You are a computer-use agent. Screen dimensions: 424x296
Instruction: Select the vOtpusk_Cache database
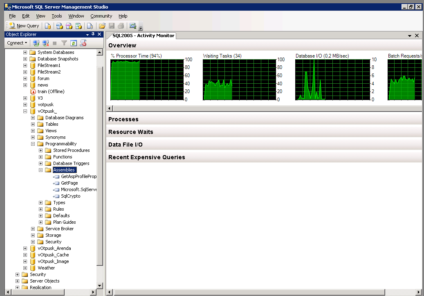click(x=53, y=255)
